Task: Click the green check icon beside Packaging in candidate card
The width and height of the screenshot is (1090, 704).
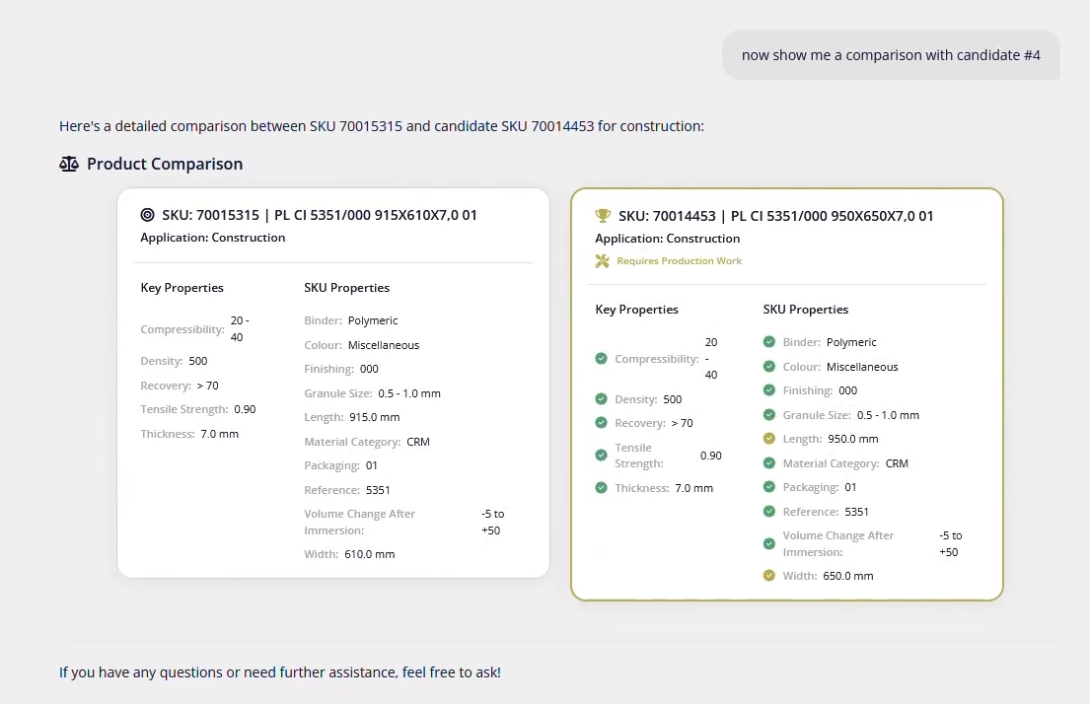Action: (x=768, y=487)
